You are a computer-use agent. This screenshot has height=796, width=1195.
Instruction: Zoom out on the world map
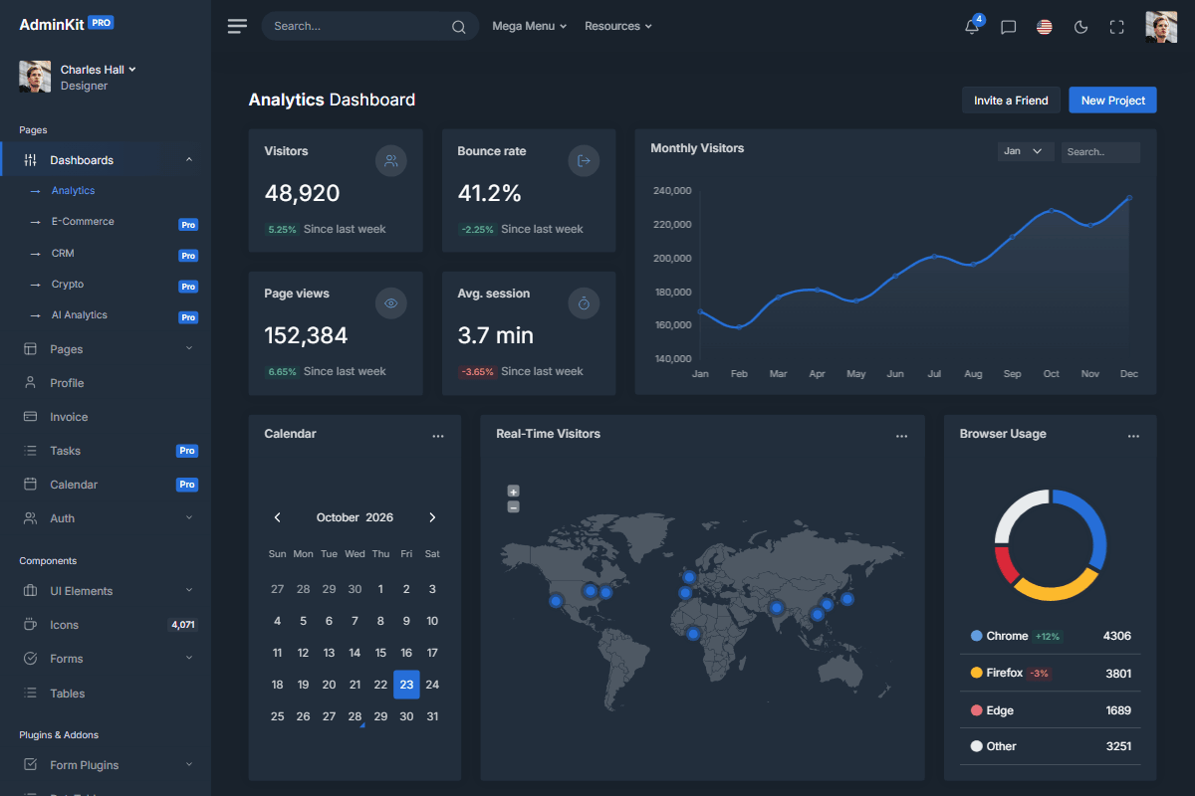point(513,506)
